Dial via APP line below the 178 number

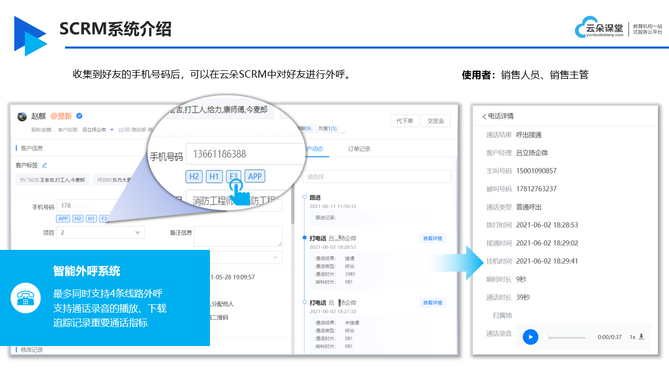pyautogui.click(x=63, y=219)
